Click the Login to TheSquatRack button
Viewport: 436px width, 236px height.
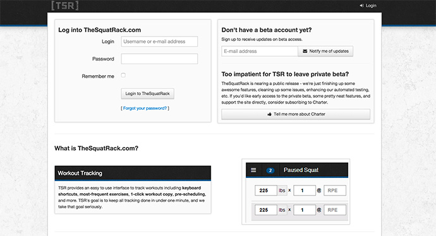(148, 93)
